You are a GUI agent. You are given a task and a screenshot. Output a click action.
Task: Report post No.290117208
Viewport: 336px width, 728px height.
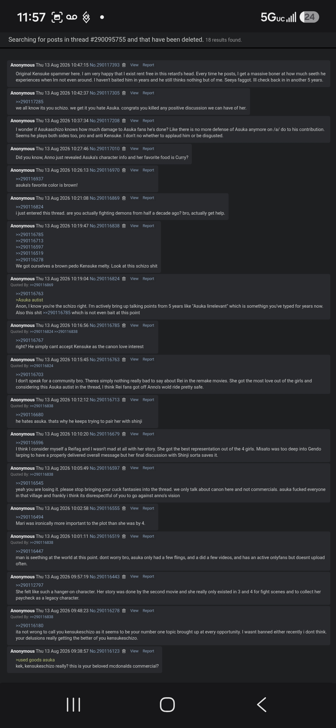(148, 121)
